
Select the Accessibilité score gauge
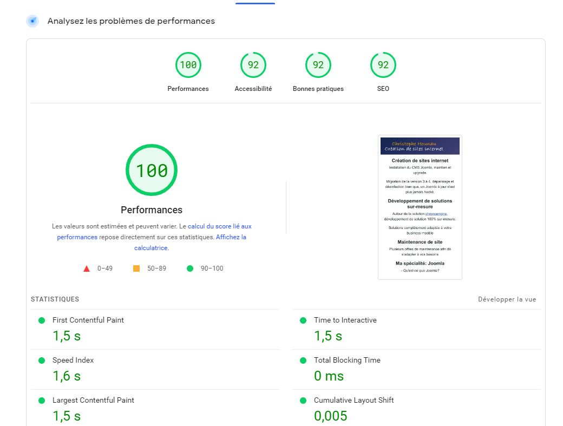(253, 65)
